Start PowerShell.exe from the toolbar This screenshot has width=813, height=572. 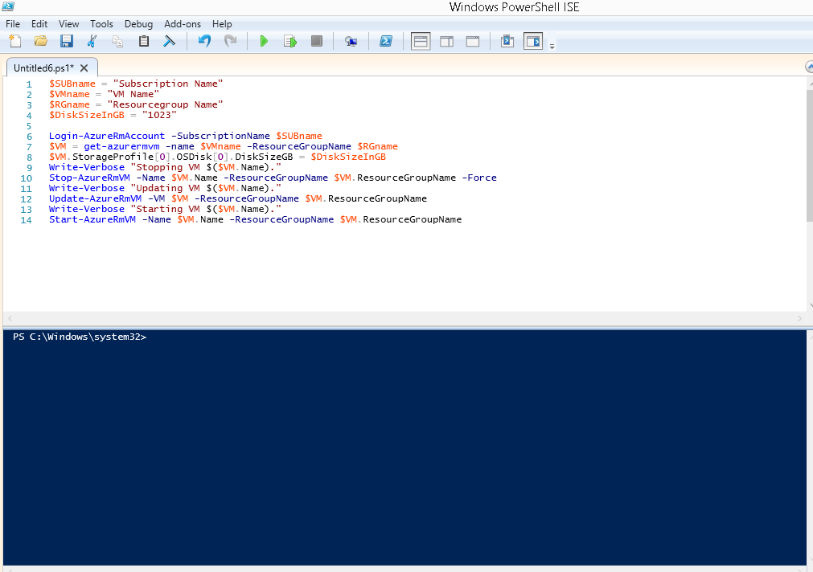click(x=386, y=40)
